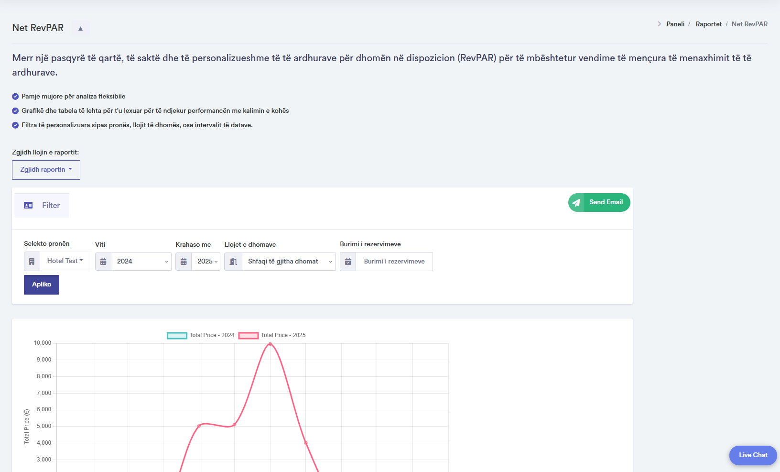Click the Total Price (€) axis label
Screen dimensions: 780x472
pos(27,427)
